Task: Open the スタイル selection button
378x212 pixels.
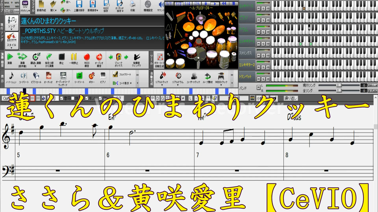Action: [x=11, y=40]
